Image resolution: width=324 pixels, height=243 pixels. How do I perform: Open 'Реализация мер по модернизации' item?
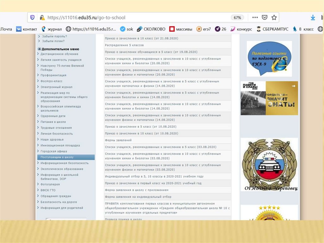click(x=64, y=97)
